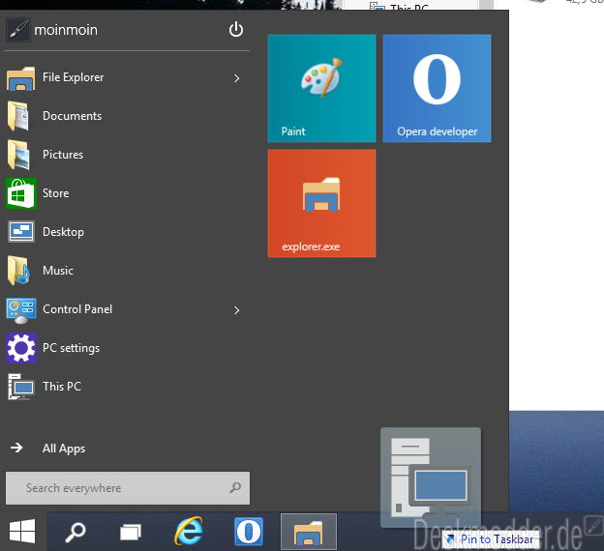Image resolution: width=604 pixels, height=551 pixels.
Task: Show All Apps list
Action: click(64, 449)
